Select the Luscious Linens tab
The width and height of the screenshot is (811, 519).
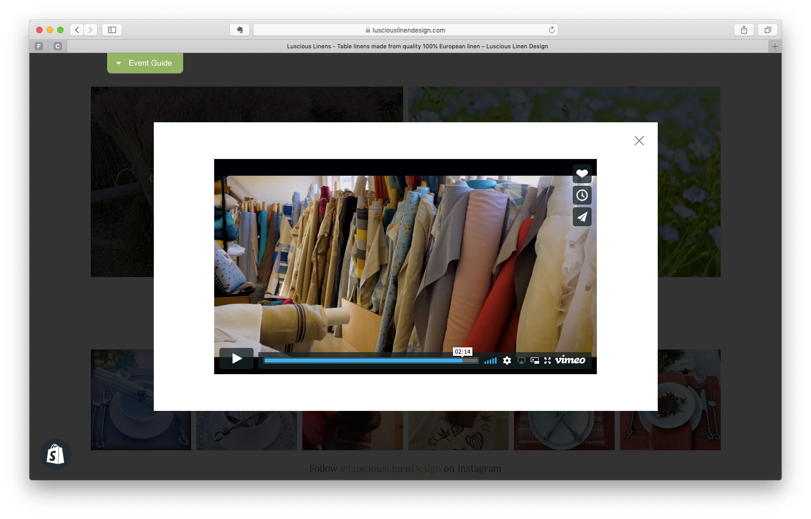click(417, 46)
